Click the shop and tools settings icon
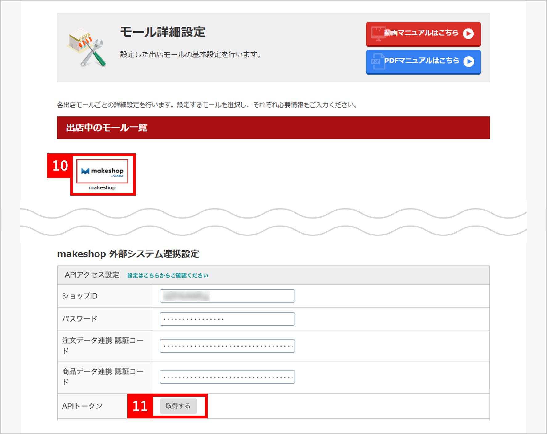547x434 pixels. pyautogui.click(x=87, y=47)
